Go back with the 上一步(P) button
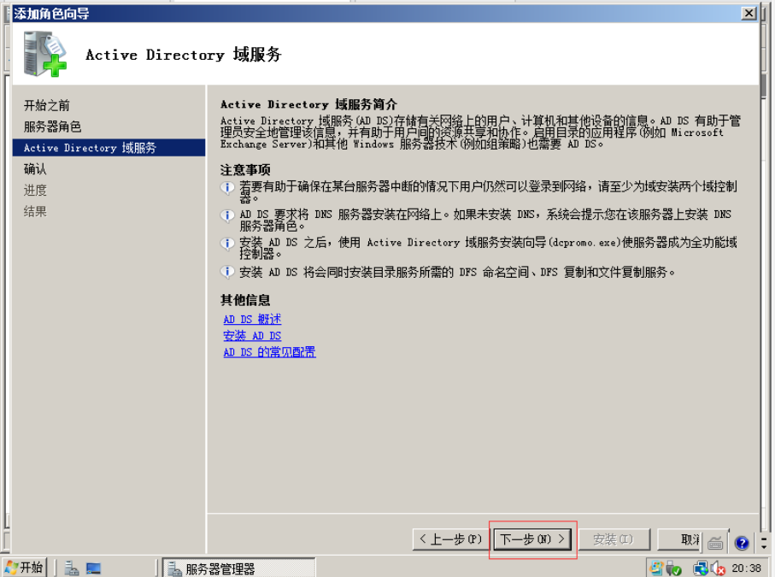 (x=451, y=539)
